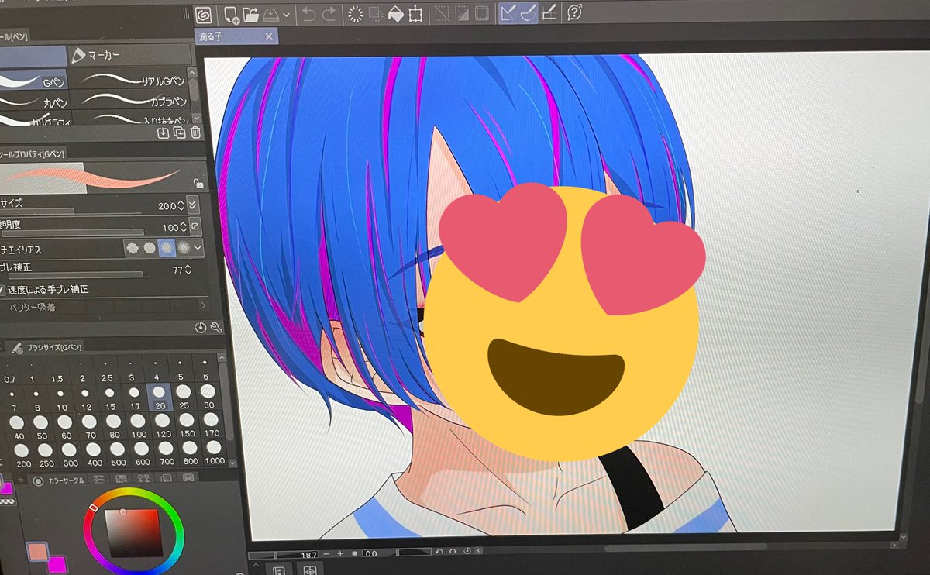Click the Deselect icon
The width and height of the screenshot is (930, 575).
coord(443,13)
